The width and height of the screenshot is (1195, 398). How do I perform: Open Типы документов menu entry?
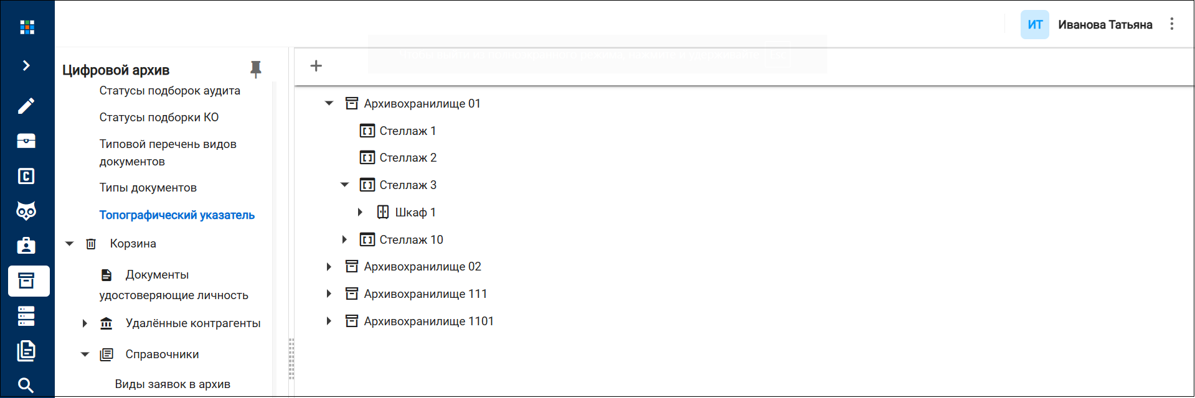pos(148,188)
